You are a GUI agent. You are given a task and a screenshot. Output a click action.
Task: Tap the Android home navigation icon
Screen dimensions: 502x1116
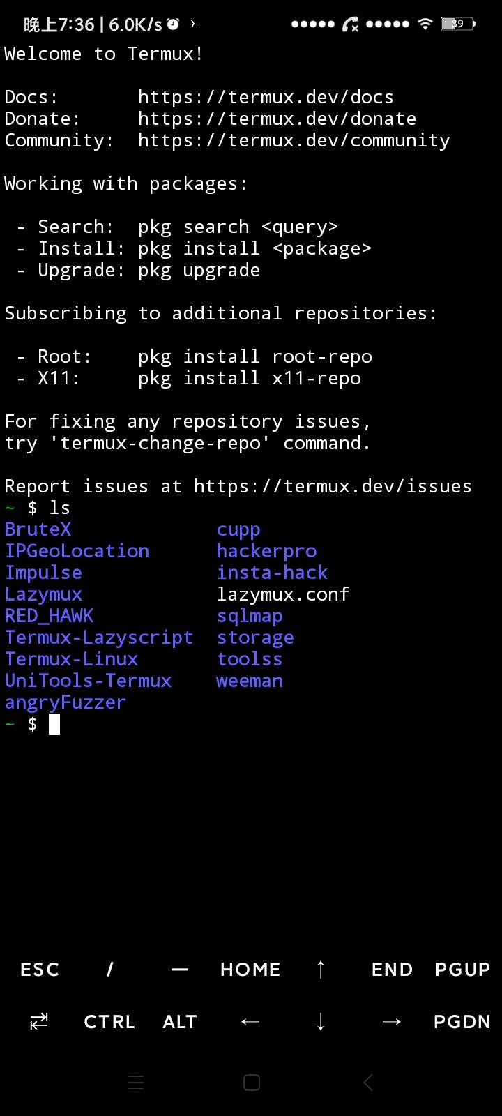coord(251,1083)
